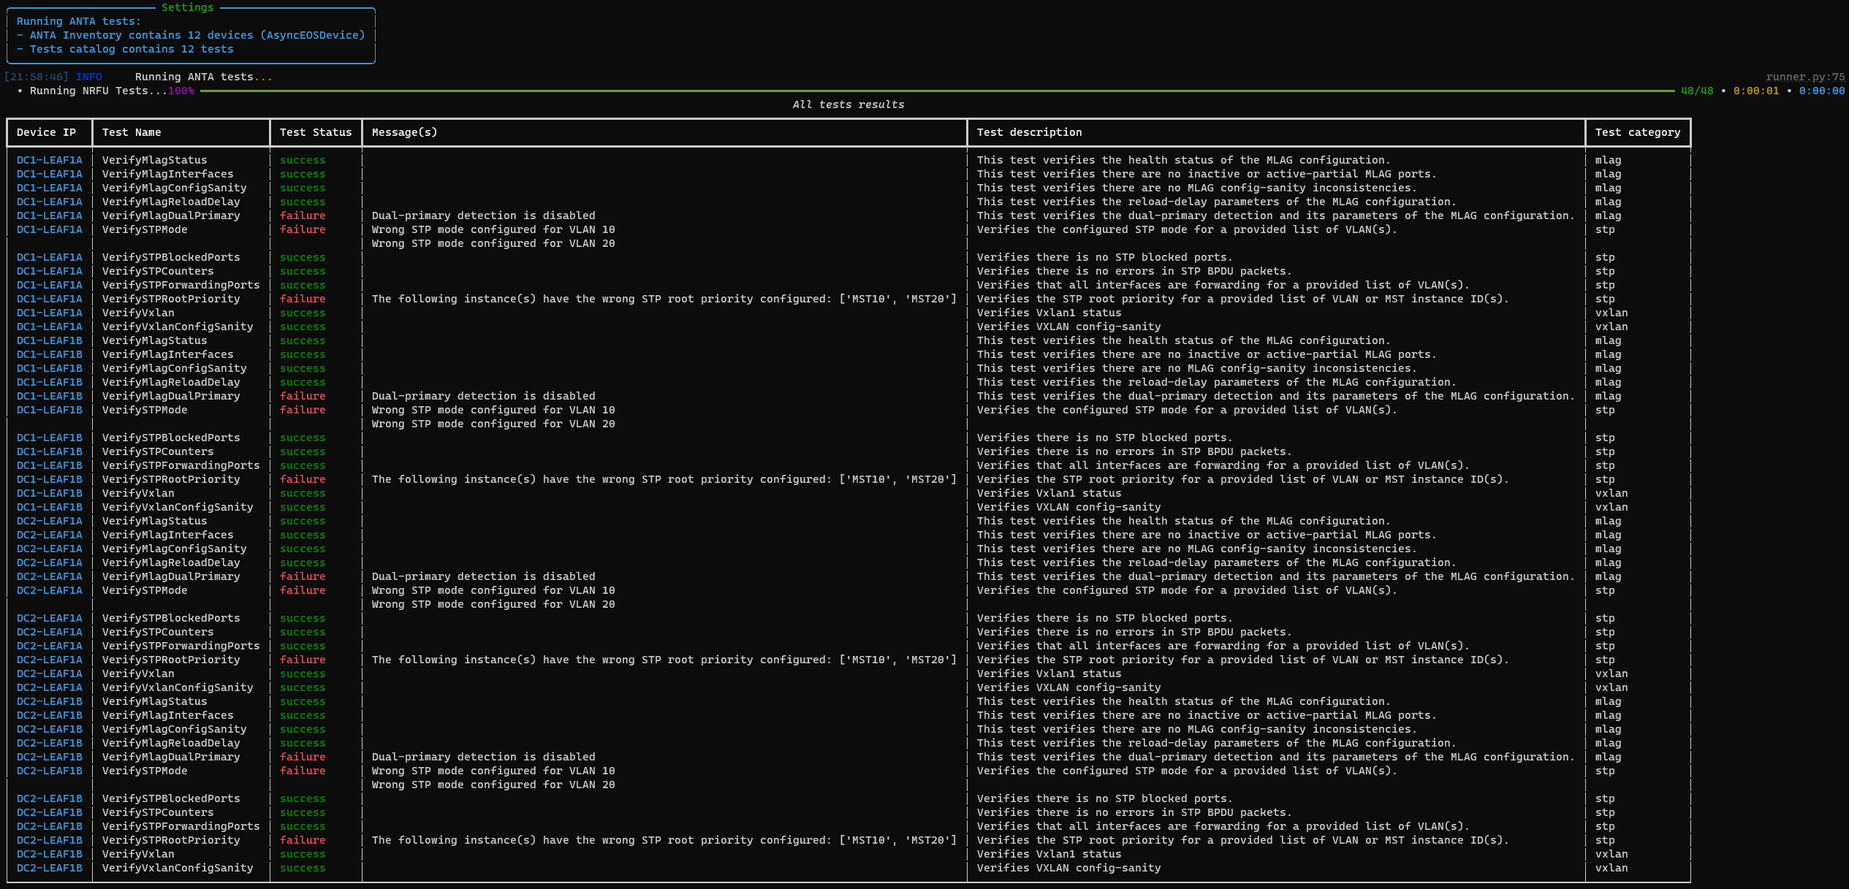Viewport: 1849px width, 889px height.
Task: Select failure status of DC1-LEAF1B VerifySTPMode
Action: (303, 410)
